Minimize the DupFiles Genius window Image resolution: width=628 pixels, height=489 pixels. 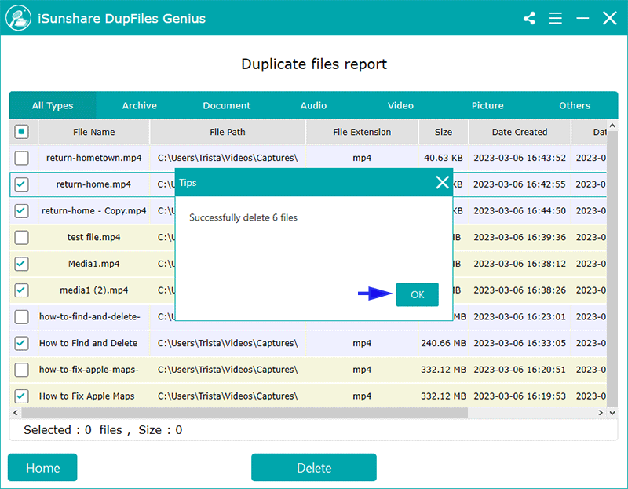click(582, 18)
